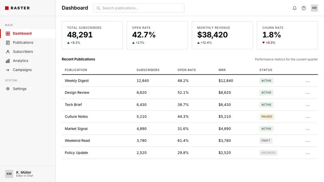Click the ACTIVE badge for Market Signal
The width and height of the screenshot is (324, 182).
(x=266, y=129)
